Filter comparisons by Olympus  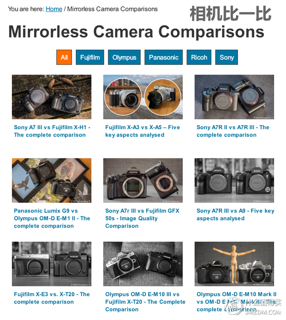pos(124,57)
